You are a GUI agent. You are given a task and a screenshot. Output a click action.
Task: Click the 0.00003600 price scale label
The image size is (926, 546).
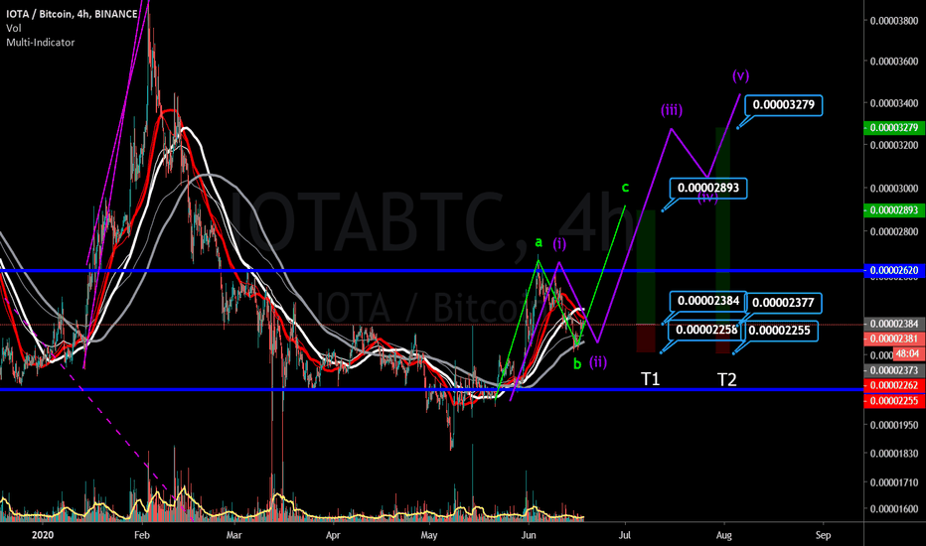click(x=894, y=62)
